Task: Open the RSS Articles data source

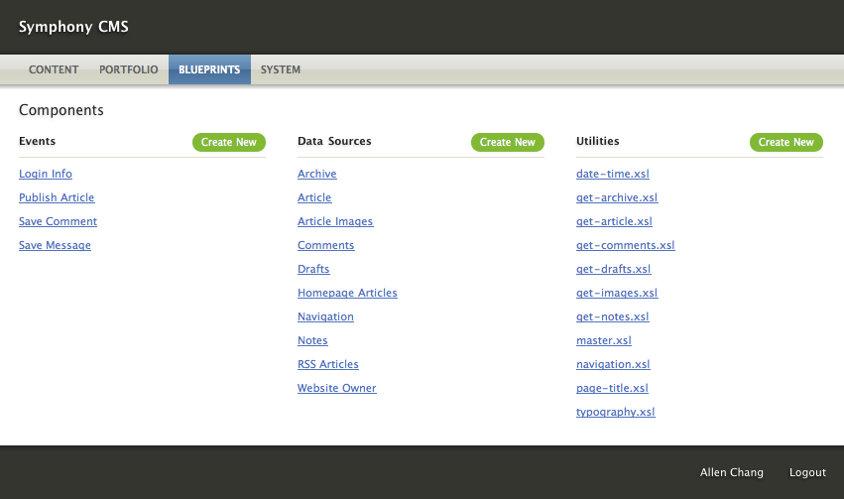Action: point(328,365)
